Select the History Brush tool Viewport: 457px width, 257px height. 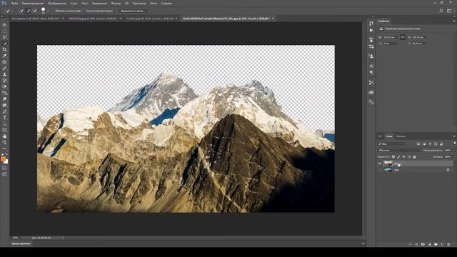click(x=4, y=81)
